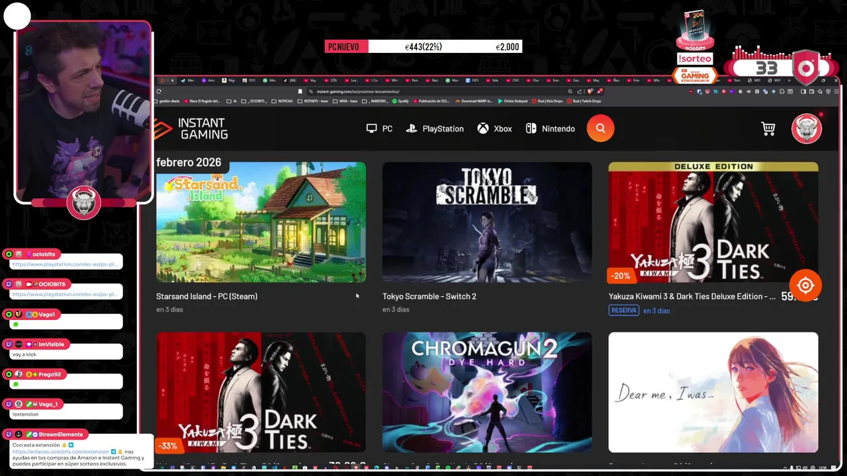Viewport: 847px width, 476px height.
Task: Open the Chromagun 2 Dye Hard thumbnail
Action: point(487,392)
